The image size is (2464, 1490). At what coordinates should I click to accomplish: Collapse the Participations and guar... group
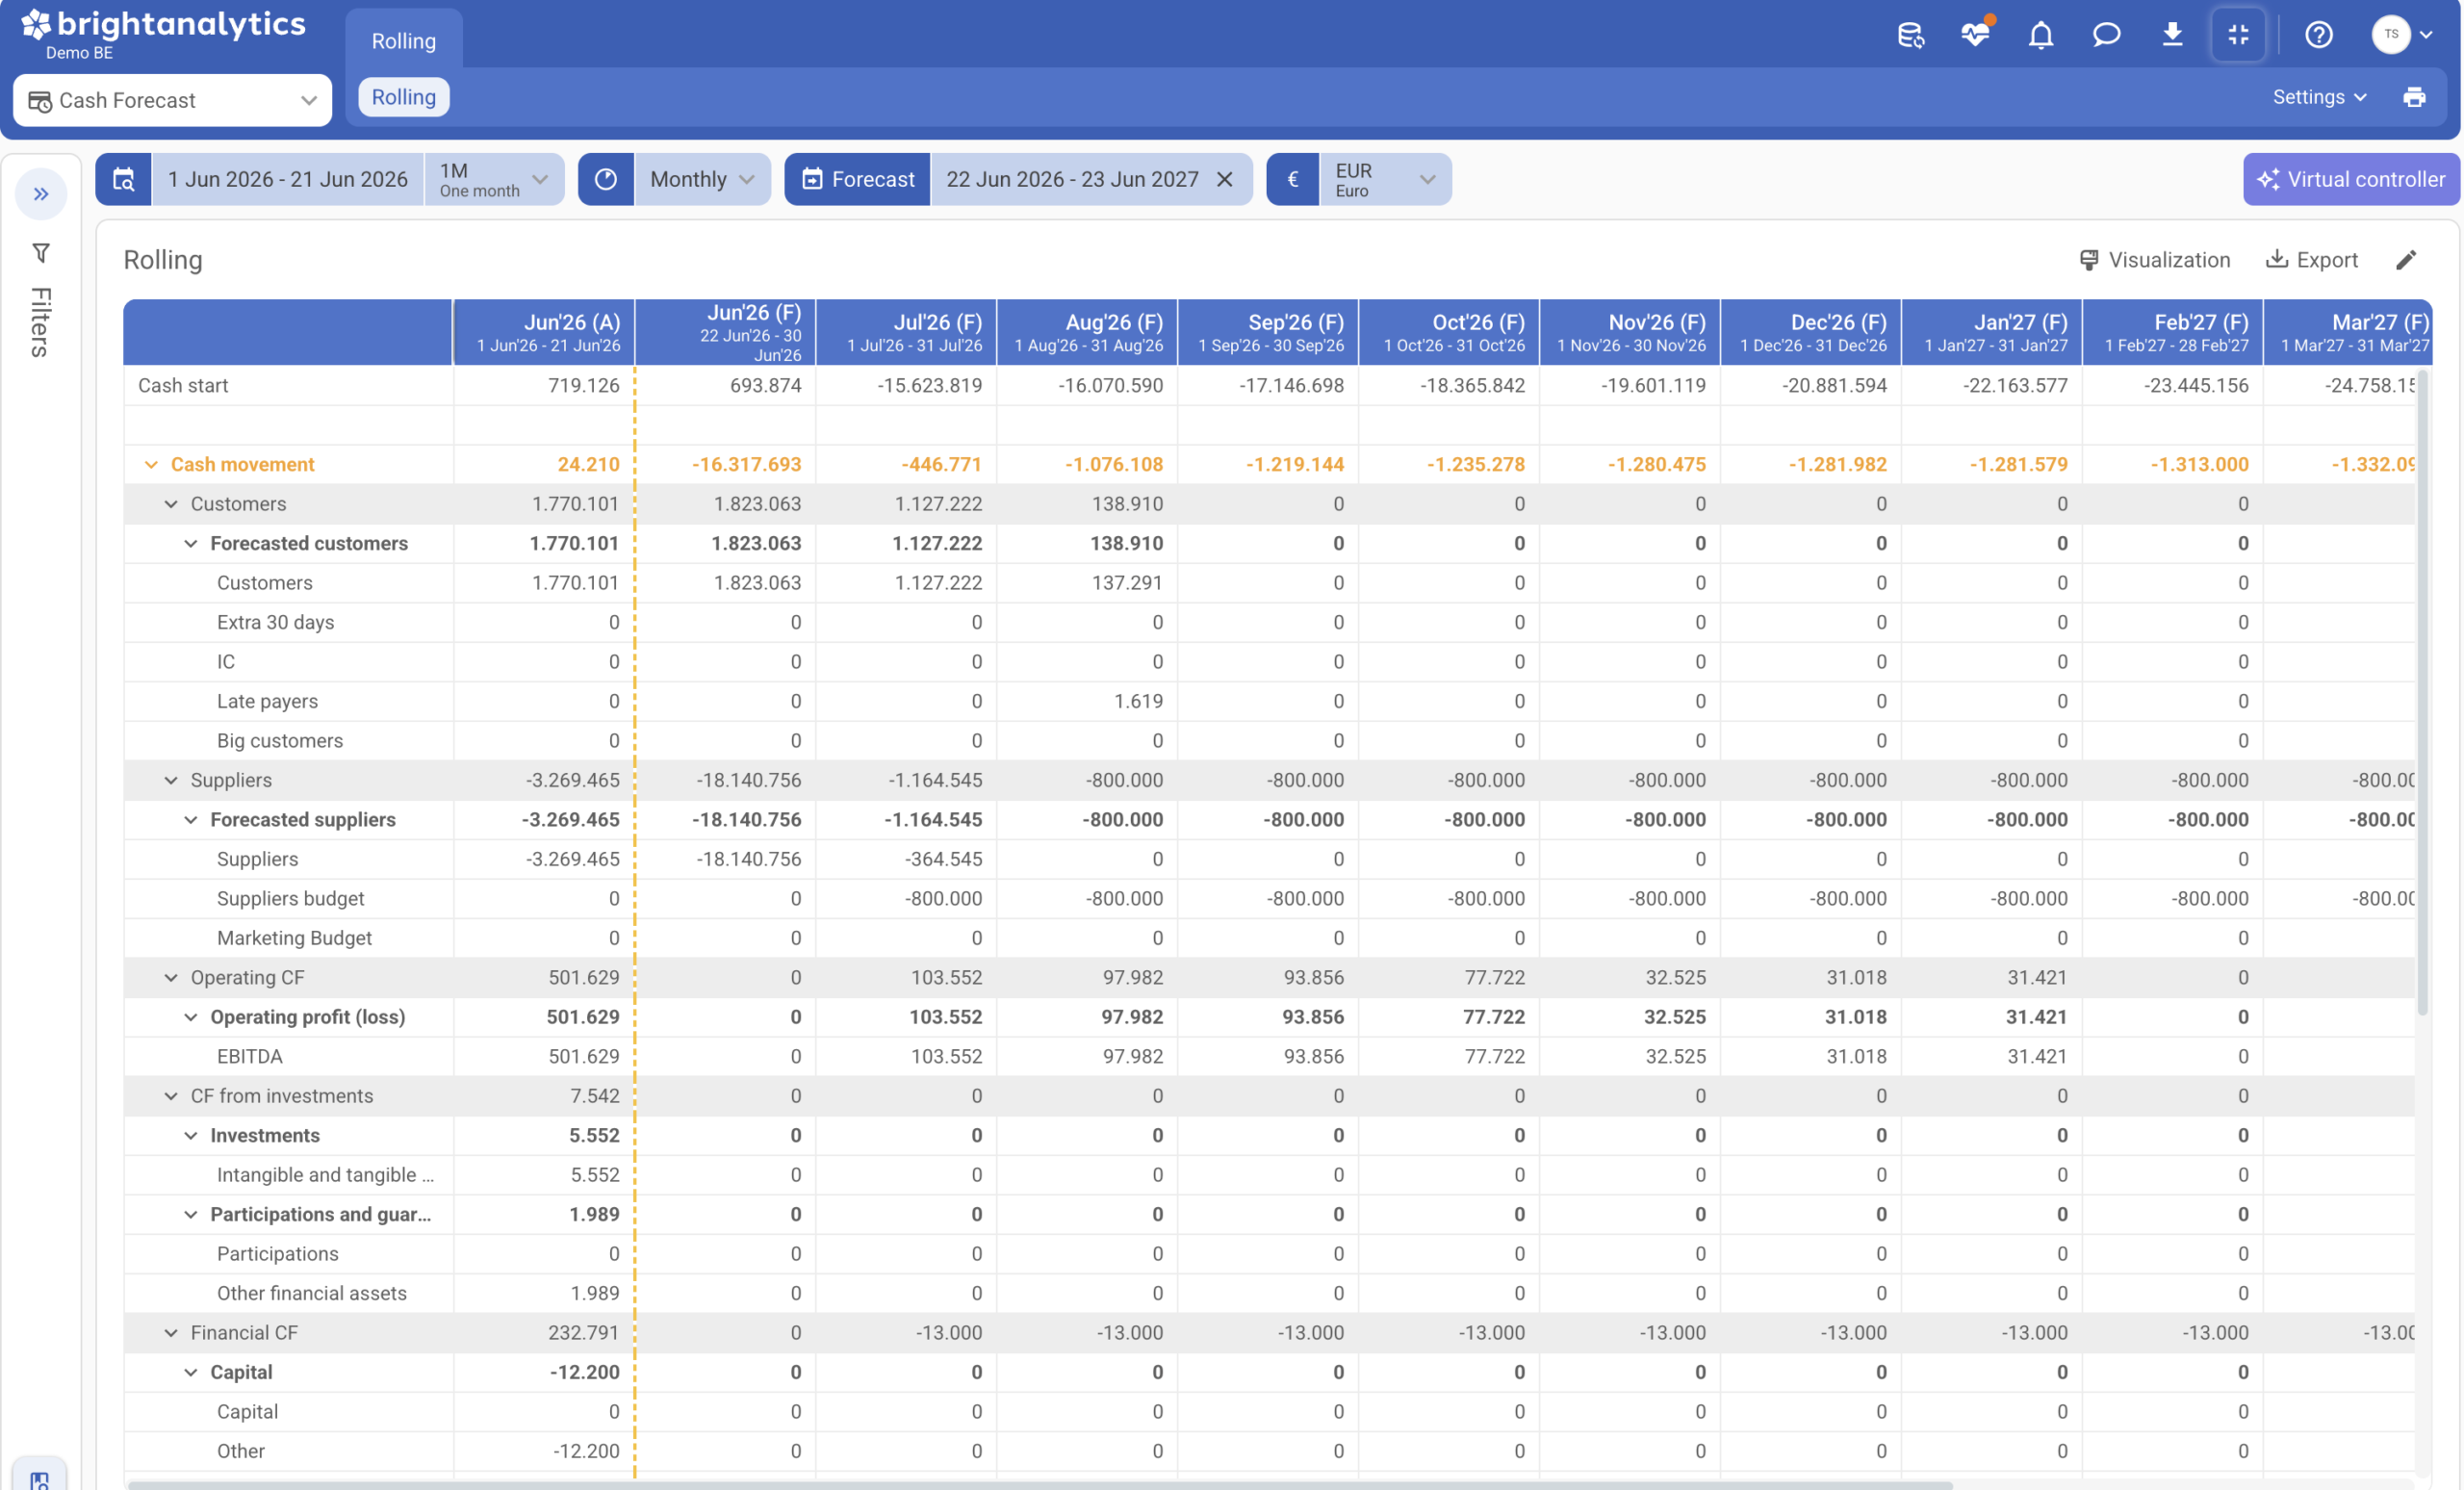click(191, 1214)
